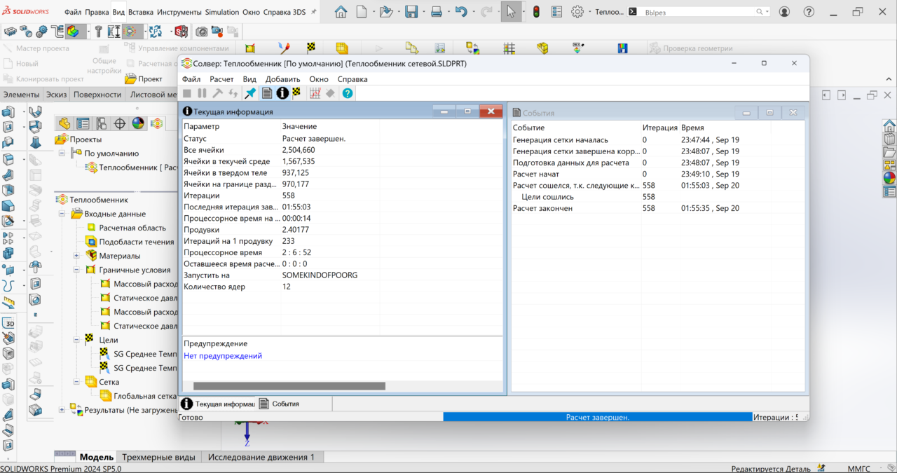Click the Rebuild traffic light icon
The width and height of the screenshot is (897, 473).
[x=537, y=11]
